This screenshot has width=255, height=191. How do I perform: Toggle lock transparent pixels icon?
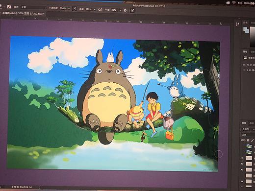[248, 140]
